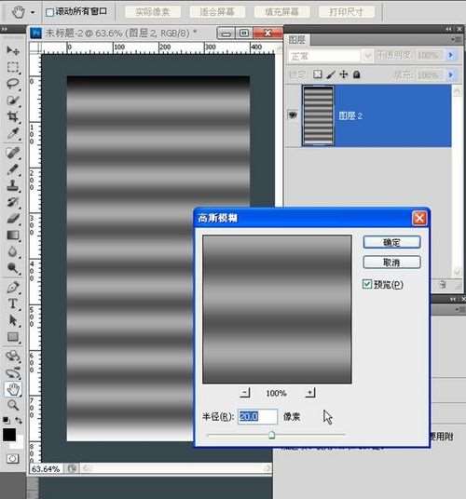Click 确定 in Gaussian Blur dialog

(391, 242)
